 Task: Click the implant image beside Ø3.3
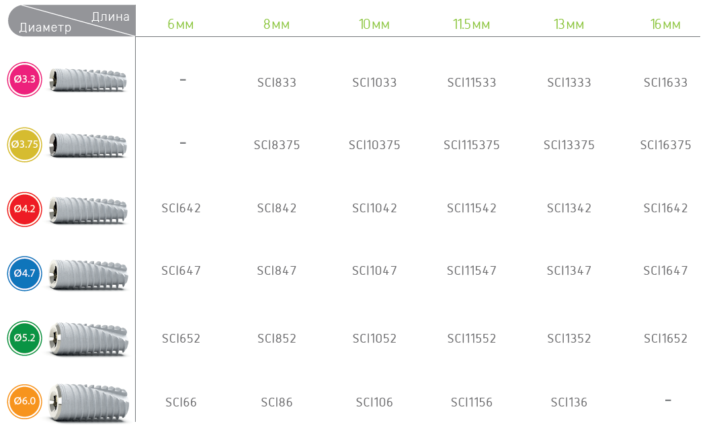click(88, 80)
